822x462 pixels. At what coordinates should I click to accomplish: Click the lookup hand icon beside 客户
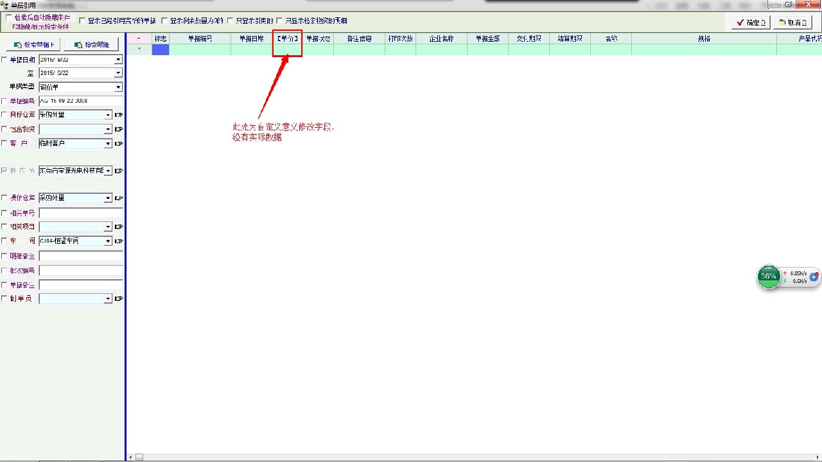pyautogui.click(x=119, y=144)
